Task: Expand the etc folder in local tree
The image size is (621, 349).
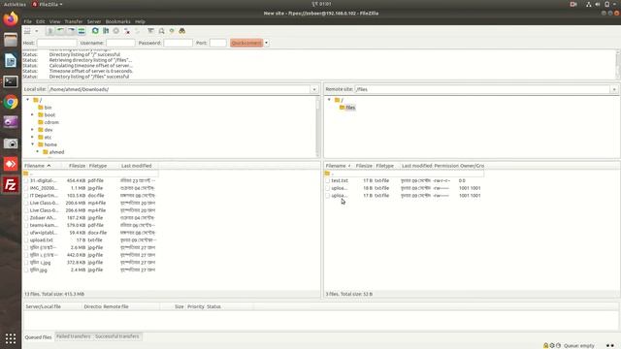Action: (32, 138)
